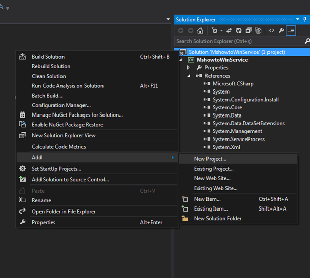Open New Solution Explorer View

pyautogui.click(x=97, y=135)
